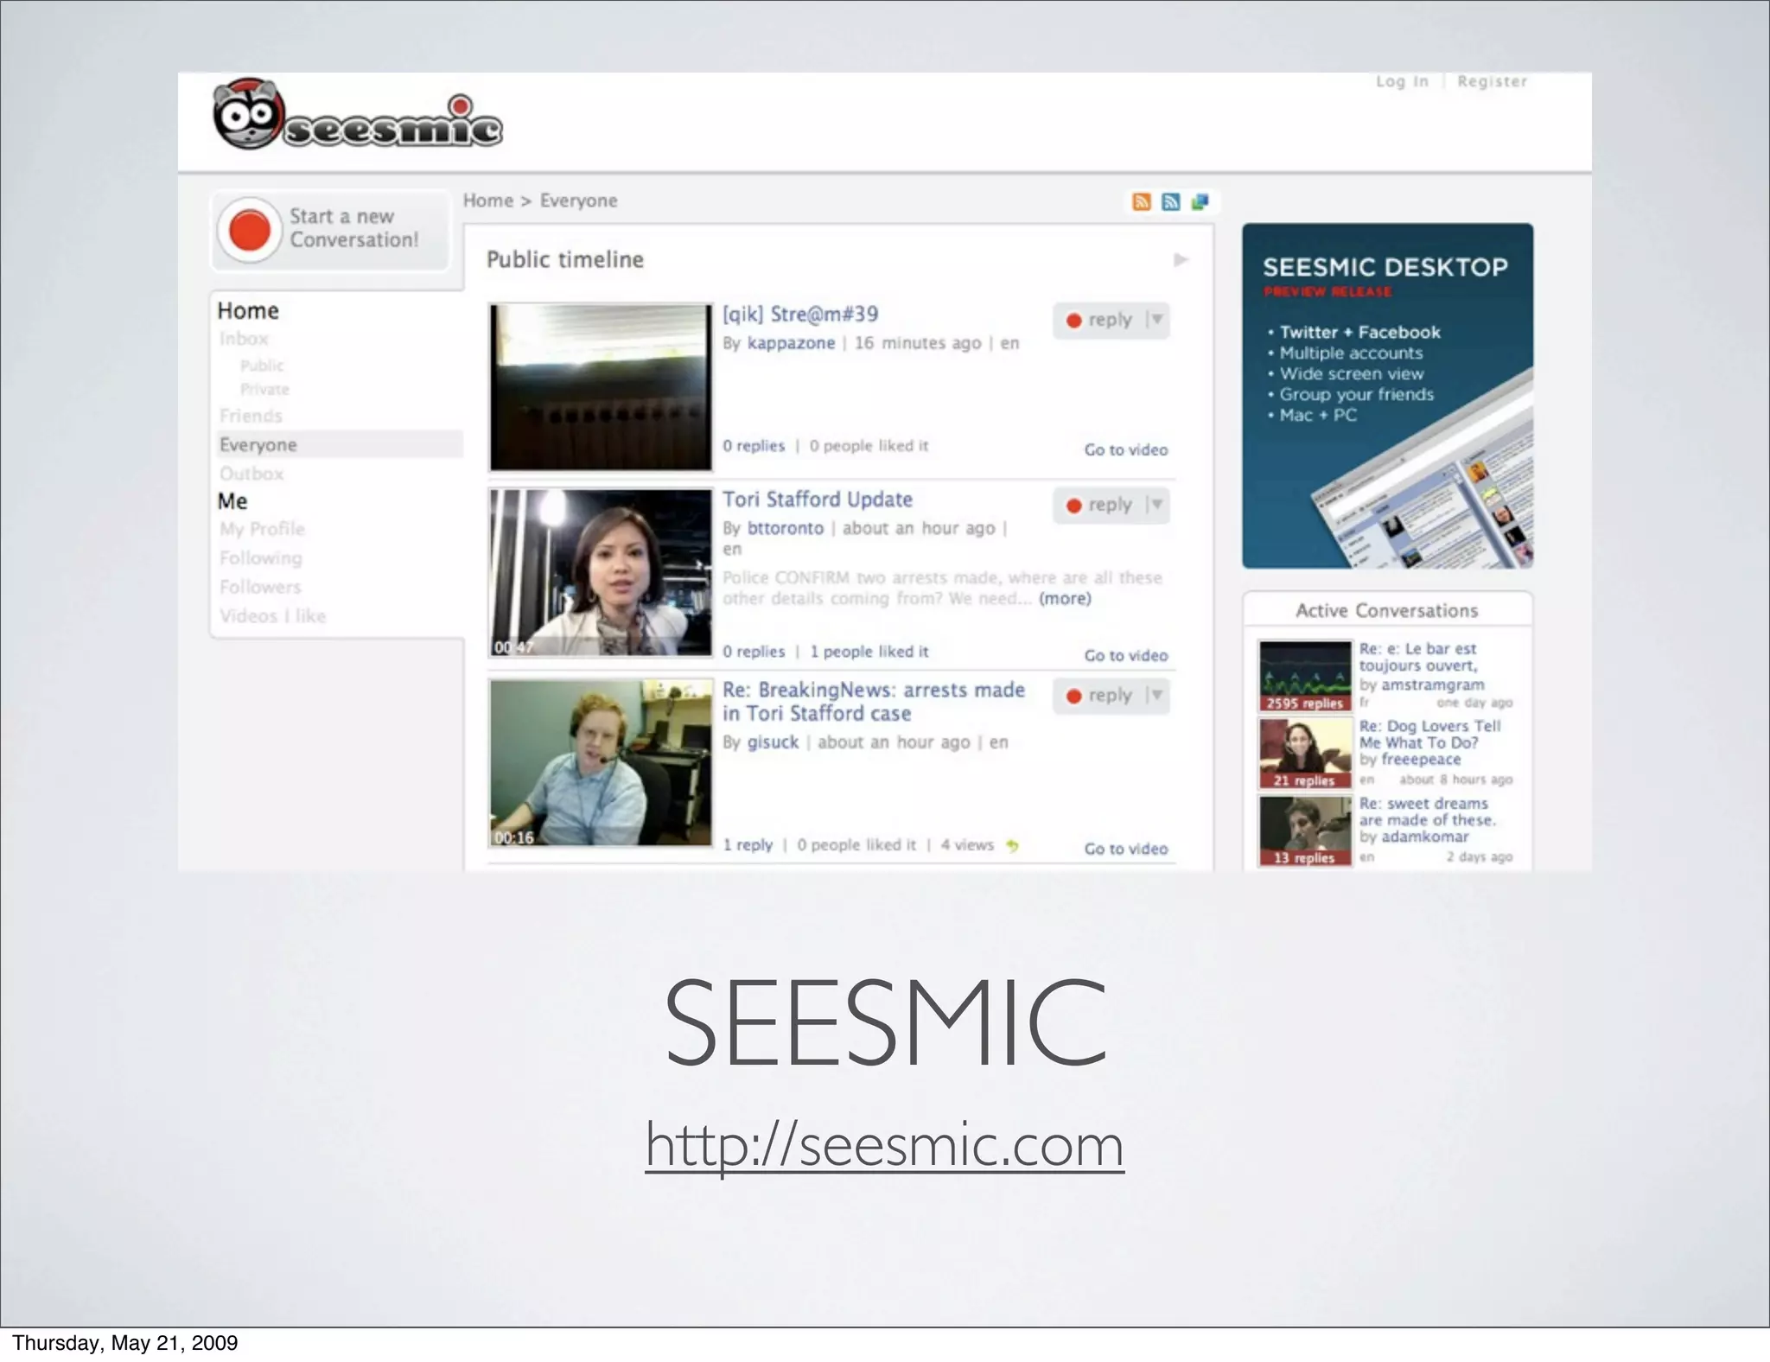Viewport: 1770px width, 1362px height.
Task: Open Re: BreakingNews arrests made title
Action: [x=874, y=702]
